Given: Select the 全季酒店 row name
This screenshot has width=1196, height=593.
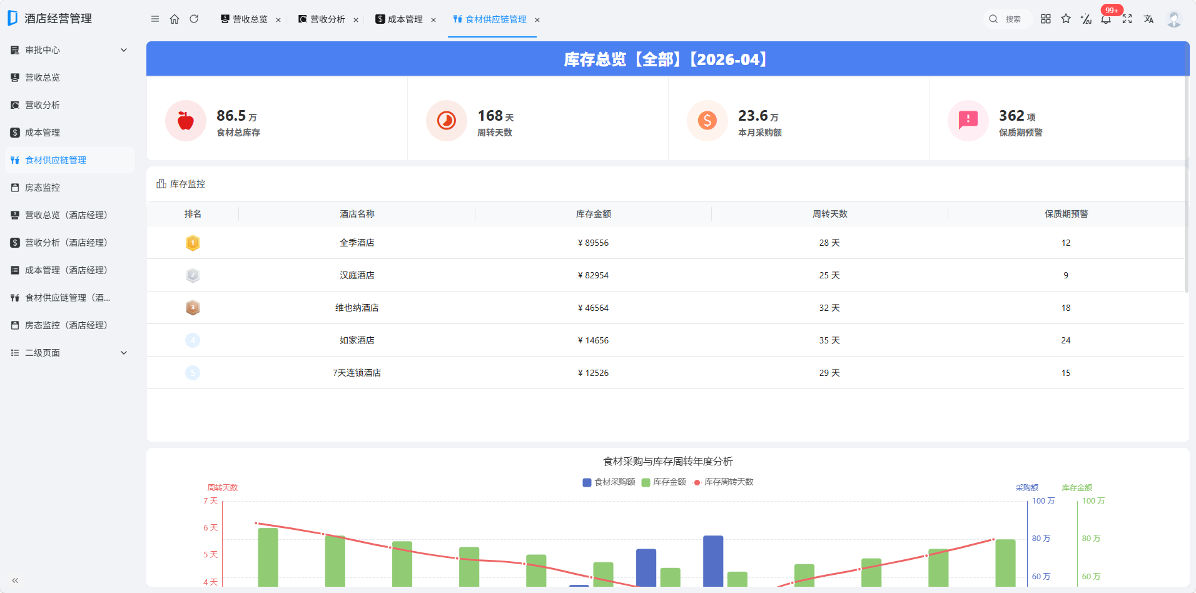Looking at the screenshot, I should [357, 243].
